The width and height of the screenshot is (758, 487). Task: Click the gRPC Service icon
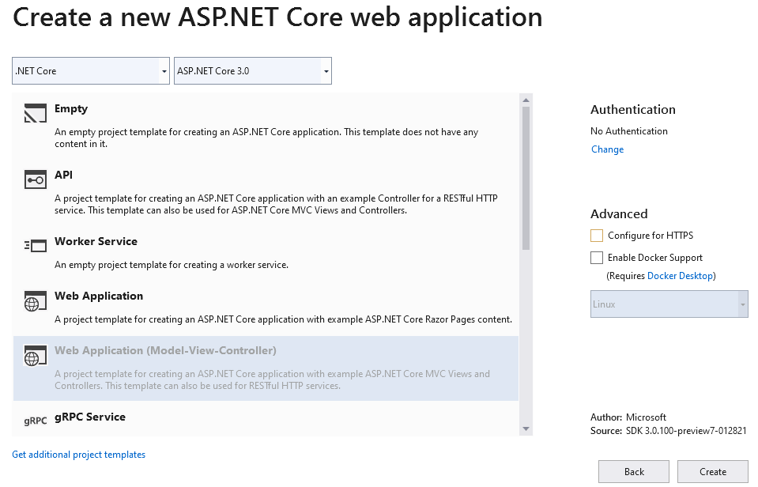point(36,421)
